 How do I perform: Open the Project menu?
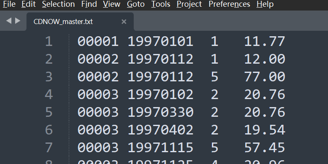[189, 4]
